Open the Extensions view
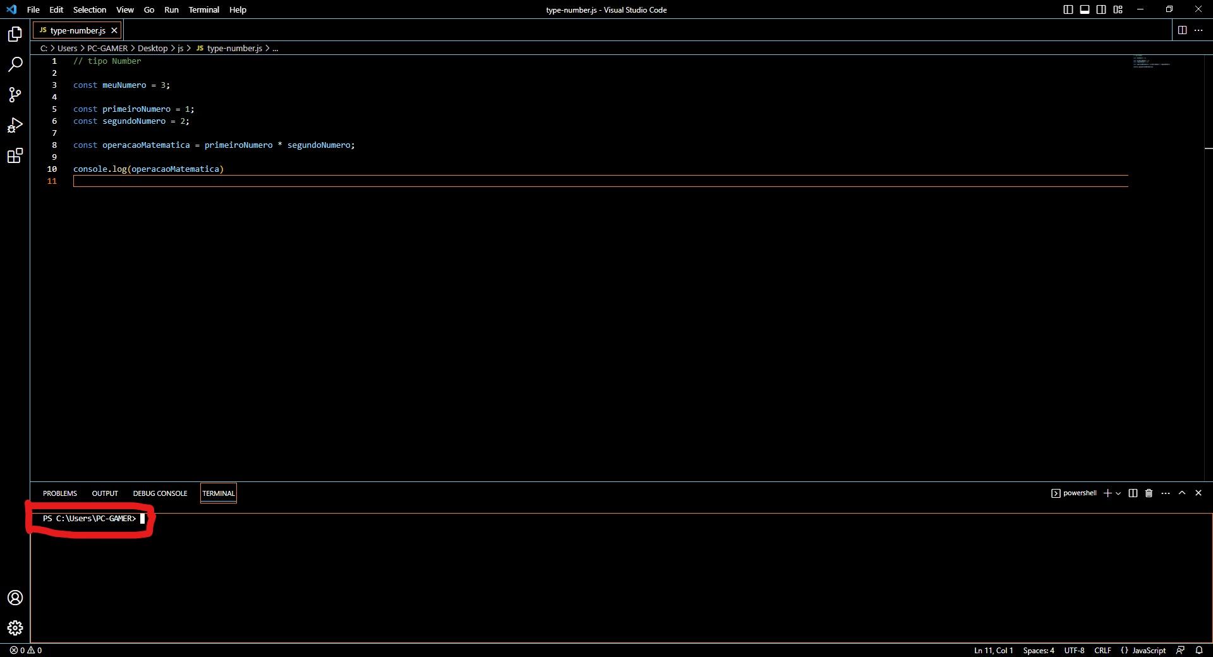 pyautogui.click(x=15, y=155)
